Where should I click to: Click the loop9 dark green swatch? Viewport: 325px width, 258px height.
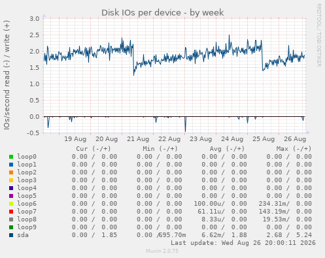11,227
